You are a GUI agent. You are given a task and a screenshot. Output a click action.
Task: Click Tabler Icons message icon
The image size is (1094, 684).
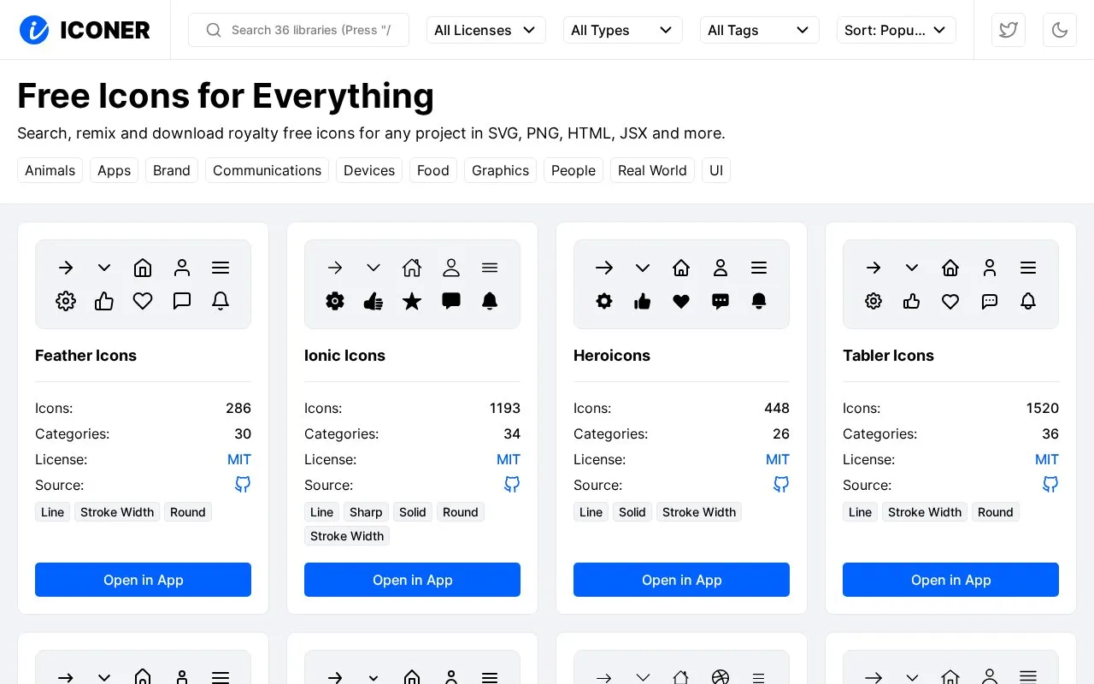coord(990,301)
